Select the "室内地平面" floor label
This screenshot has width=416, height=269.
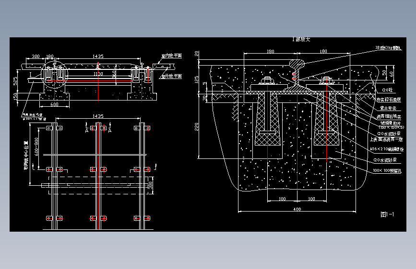tap(172, 56)
